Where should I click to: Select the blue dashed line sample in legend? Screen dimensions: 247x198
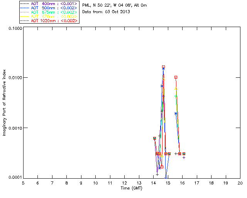point(25,8)
